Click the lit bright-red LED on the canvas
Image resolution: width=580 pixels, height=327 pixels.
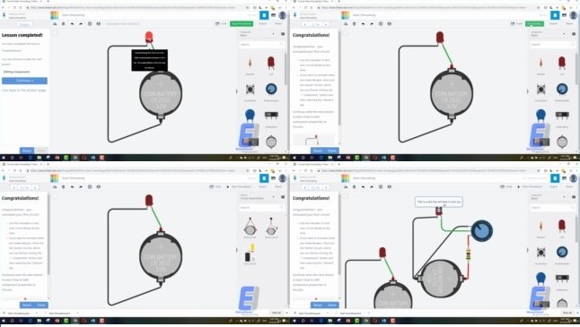(x=149, y=37)
